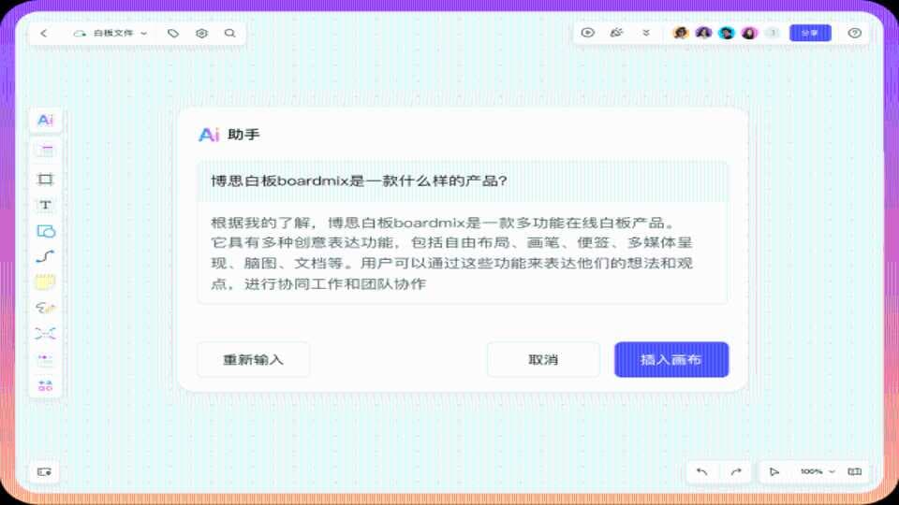Click the celebration icon in top bar
Image resolution: width=899 pixels, height=505 pixels.
tap(616, 33)
